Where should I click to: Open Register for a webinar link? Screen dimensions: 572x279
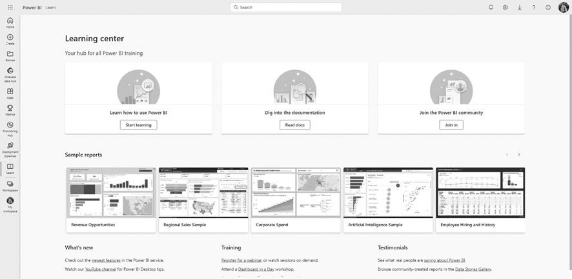(241, 260)
